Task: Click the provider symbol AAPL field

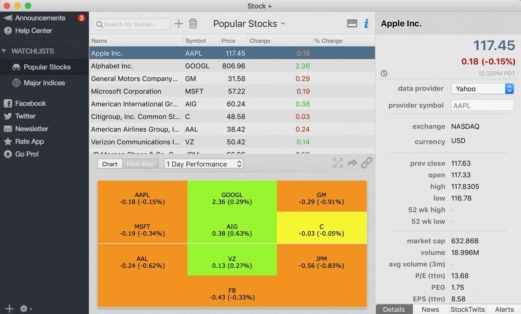Action: click(x=483, y=105)
